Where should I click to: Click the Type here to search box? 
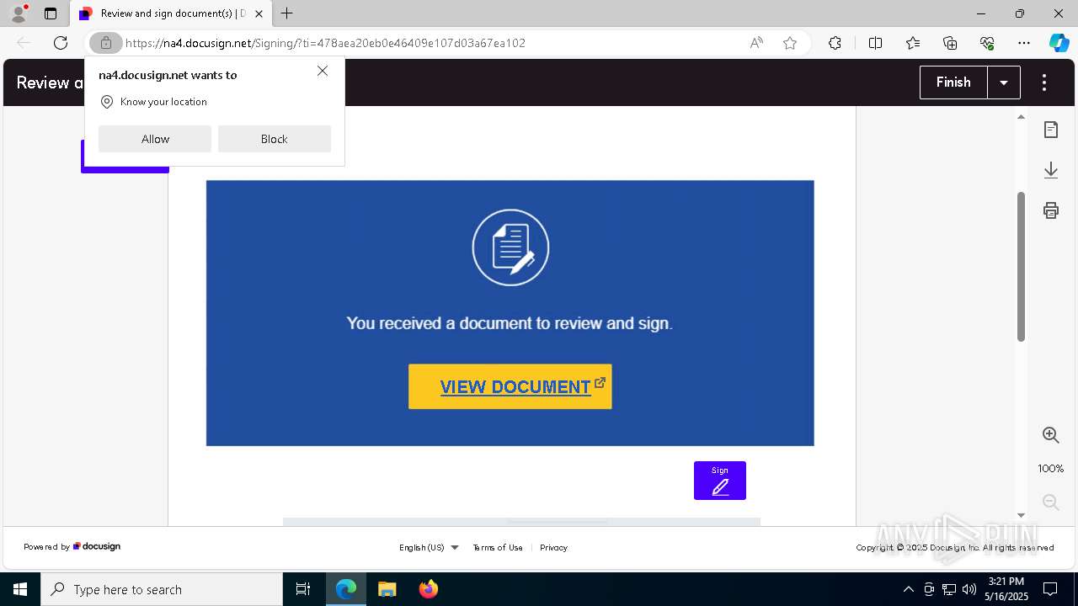(162, 589)
